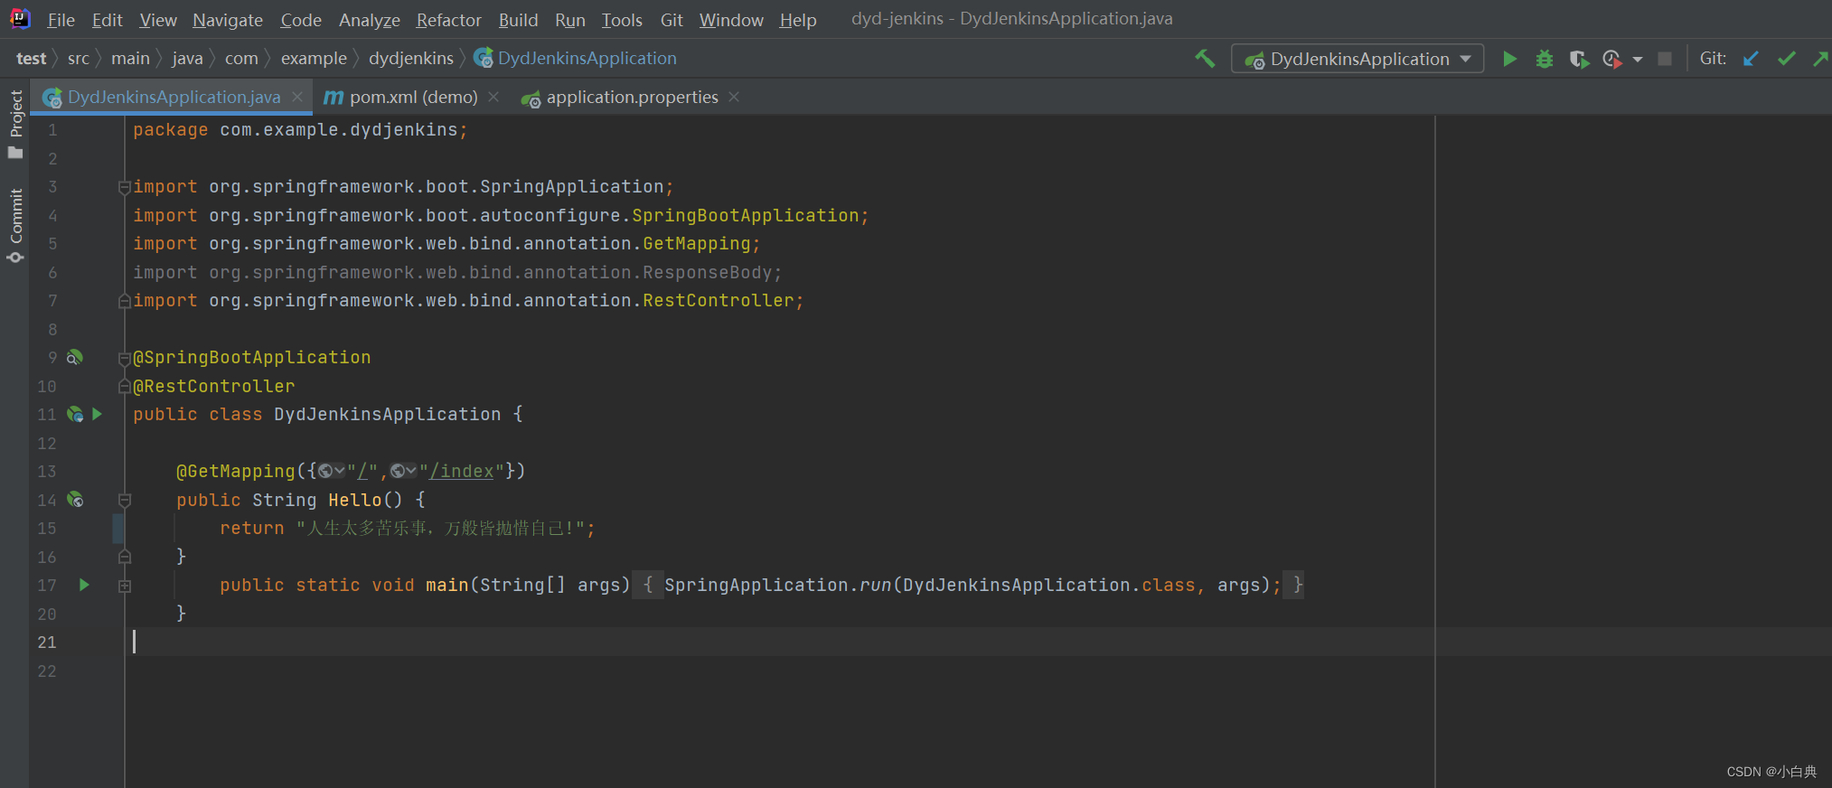Image resolution: width=1832 pixels, height=788 pixels.
Task: Click the Build project hammer icon
Action: pos(1205,59)
